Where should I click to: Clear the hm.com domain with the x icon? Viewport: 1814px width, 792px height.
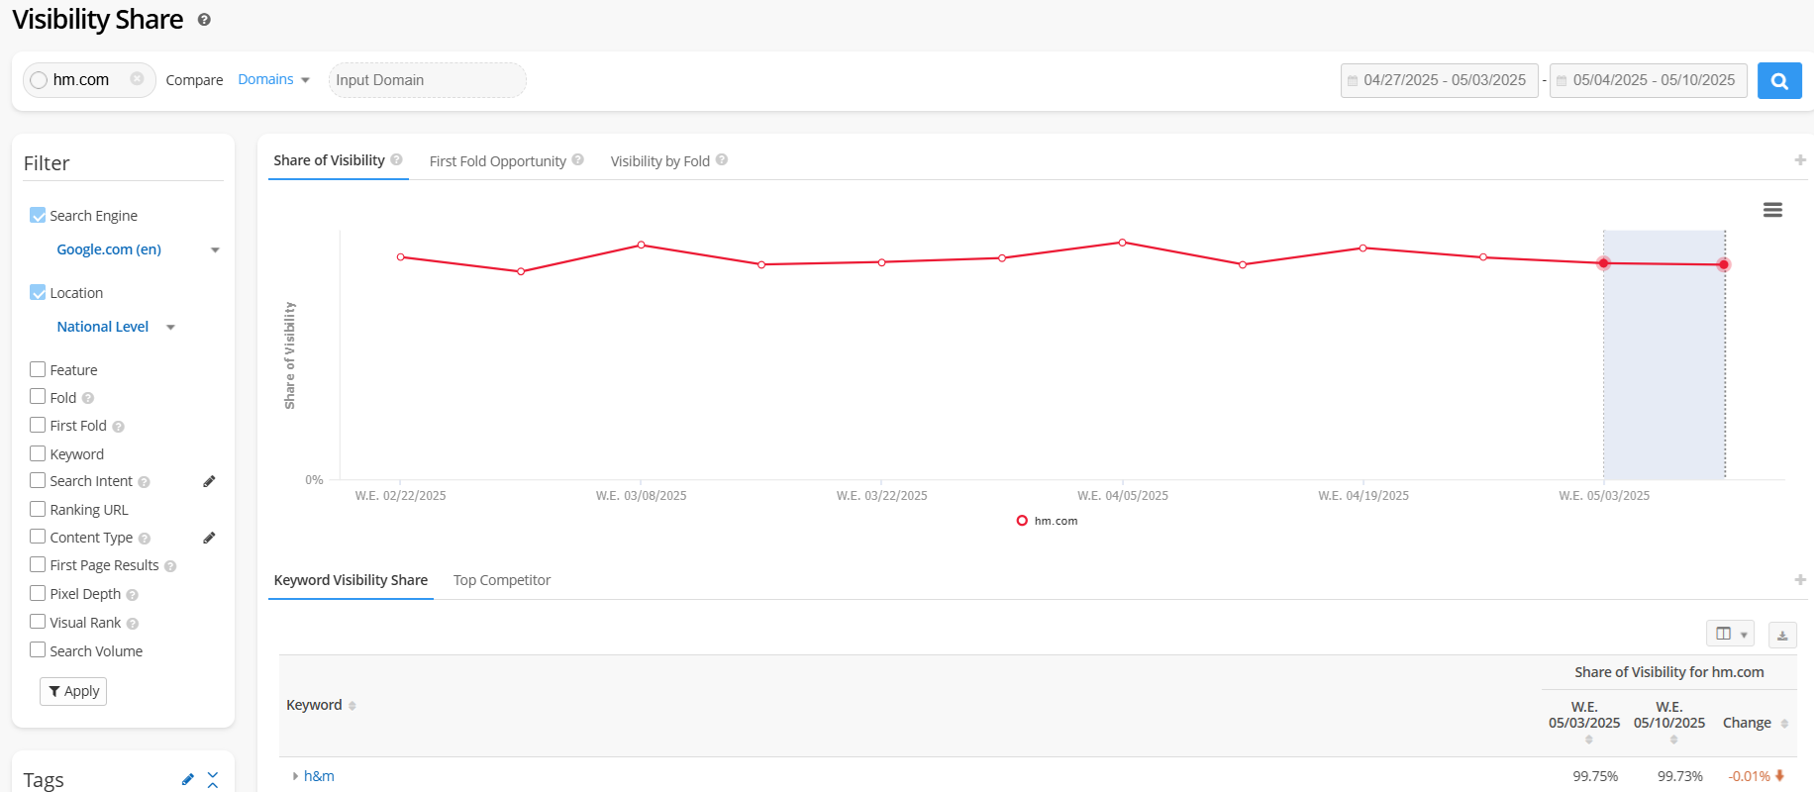pyautogui.click(x=137, y=79)
